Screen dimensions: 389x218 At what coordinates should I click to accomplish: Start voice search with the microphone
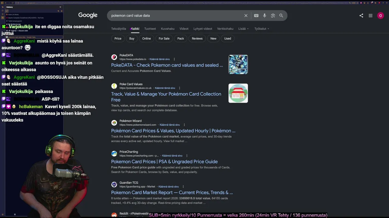[265, 15]
